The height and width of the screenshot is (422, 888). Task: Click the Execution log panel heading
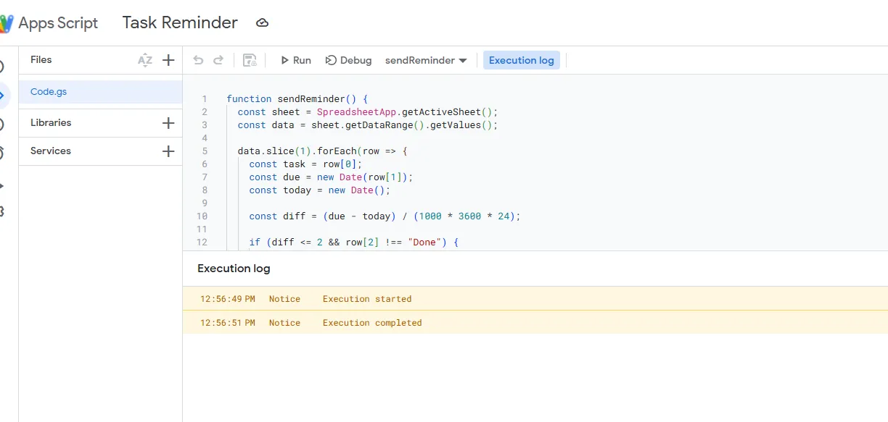pos(234,269)
